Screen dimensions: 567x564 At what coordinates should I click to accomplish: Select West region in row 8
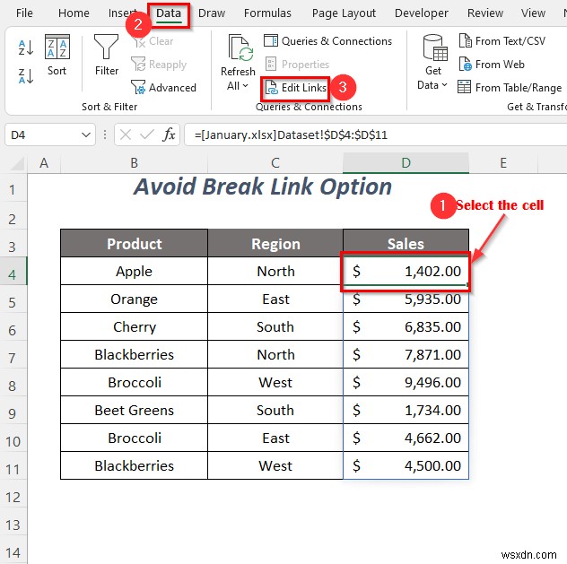pos(275,382)
